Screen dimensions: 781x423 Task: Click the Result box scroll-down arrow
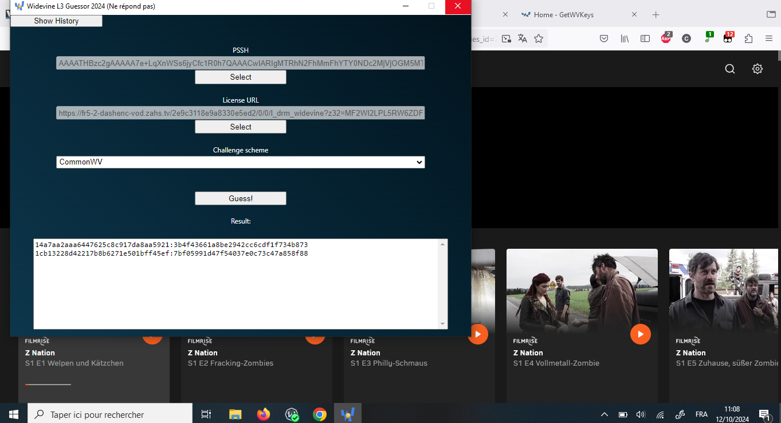(442, 324)
